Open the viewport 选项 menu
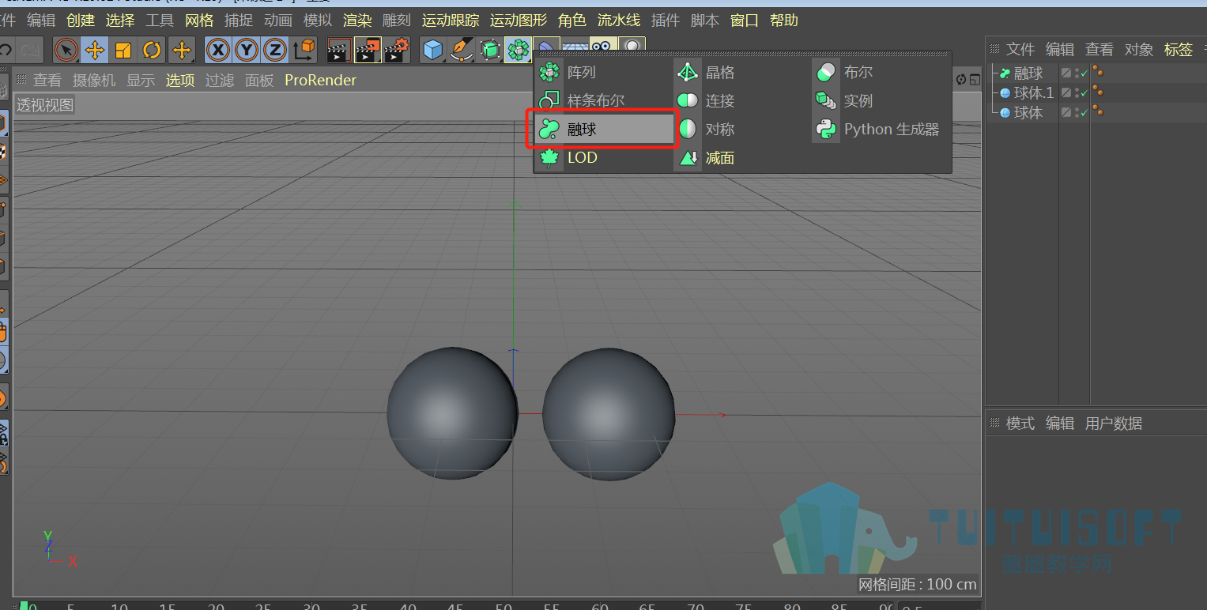Screen dimensions: 1207x610 180,81
